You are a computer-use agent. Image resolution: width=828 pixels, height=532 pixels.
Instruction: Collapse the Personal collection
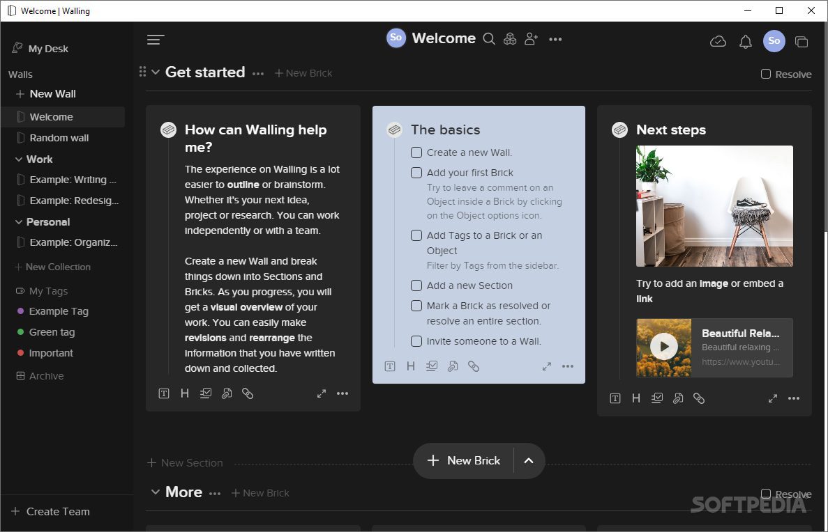click(x=18, y=221)
